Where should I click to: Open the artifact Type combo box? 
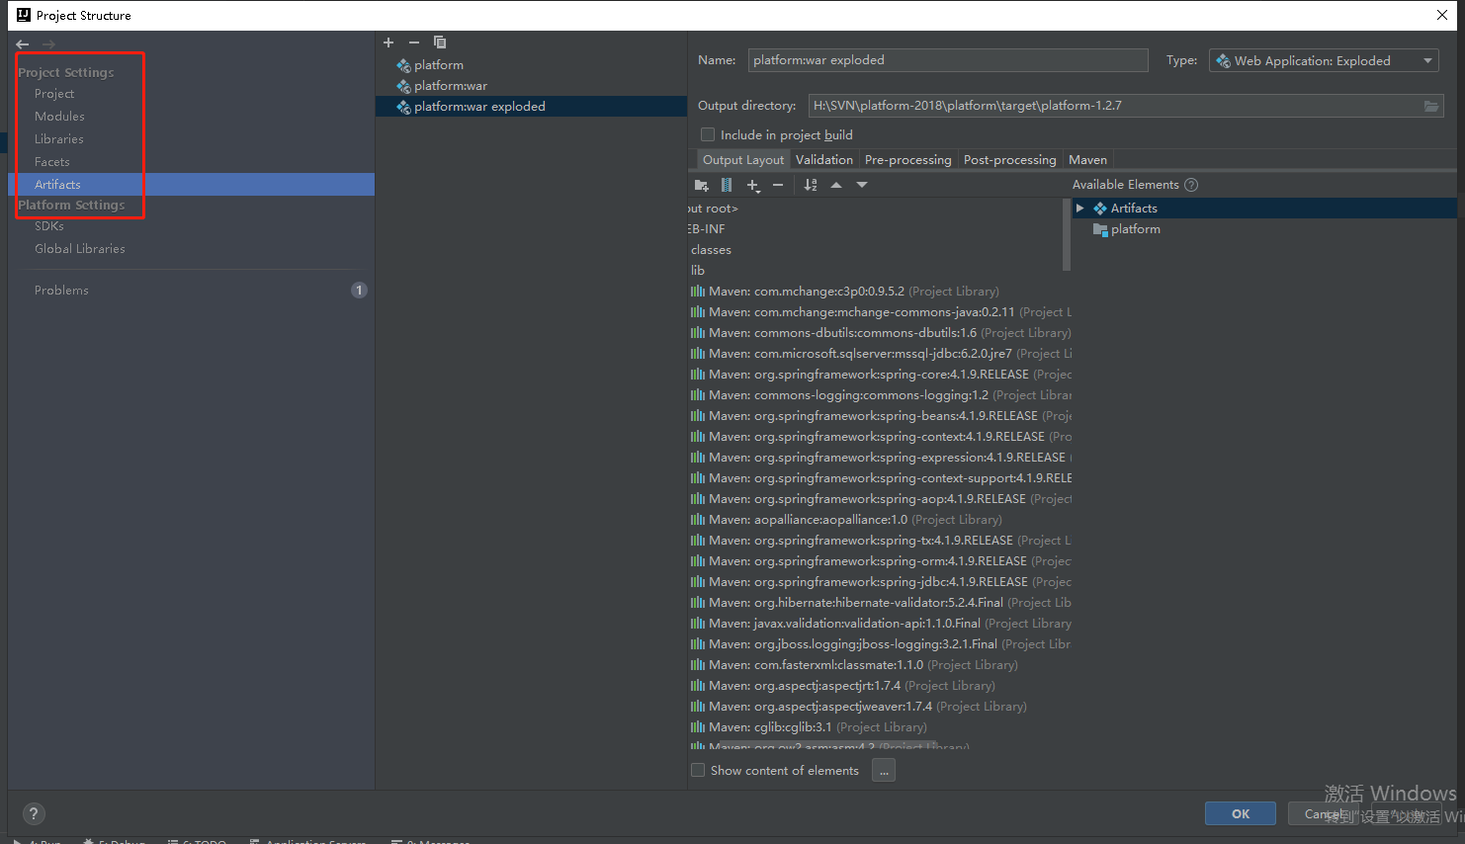tap(1324, 60)
